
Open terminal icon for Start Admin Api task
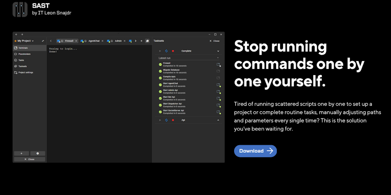218,91
